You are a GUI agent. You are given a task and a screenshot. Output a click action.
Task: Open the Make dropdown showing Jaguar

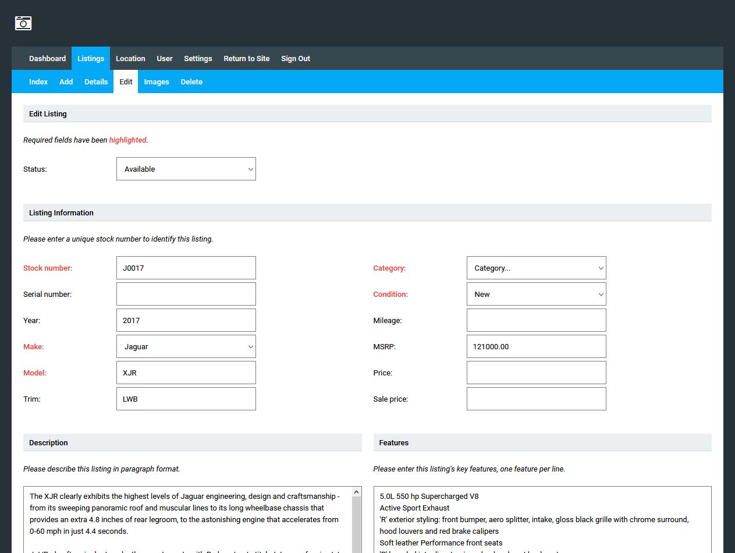click(x=186, y=346)
